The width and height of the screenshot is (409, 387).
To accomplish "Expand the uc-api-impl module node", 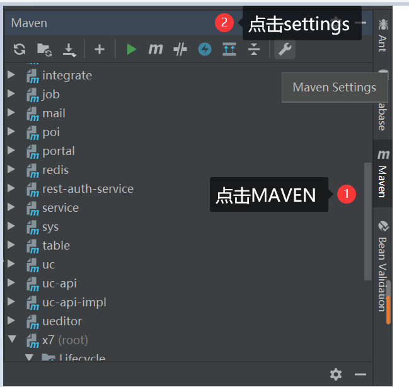I will coord(11,302).
